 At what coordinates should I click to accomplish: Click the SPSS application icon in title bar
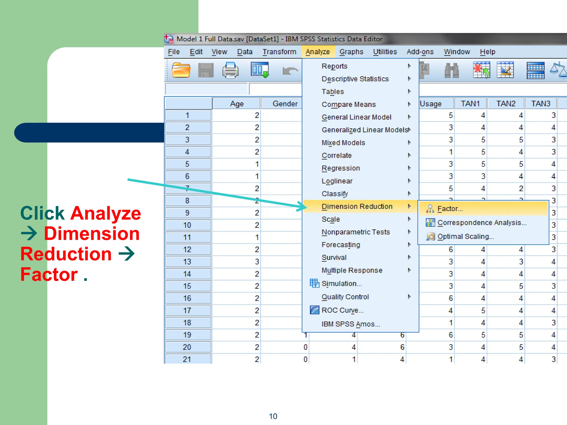pyautogui.click(x=169, y=39)
